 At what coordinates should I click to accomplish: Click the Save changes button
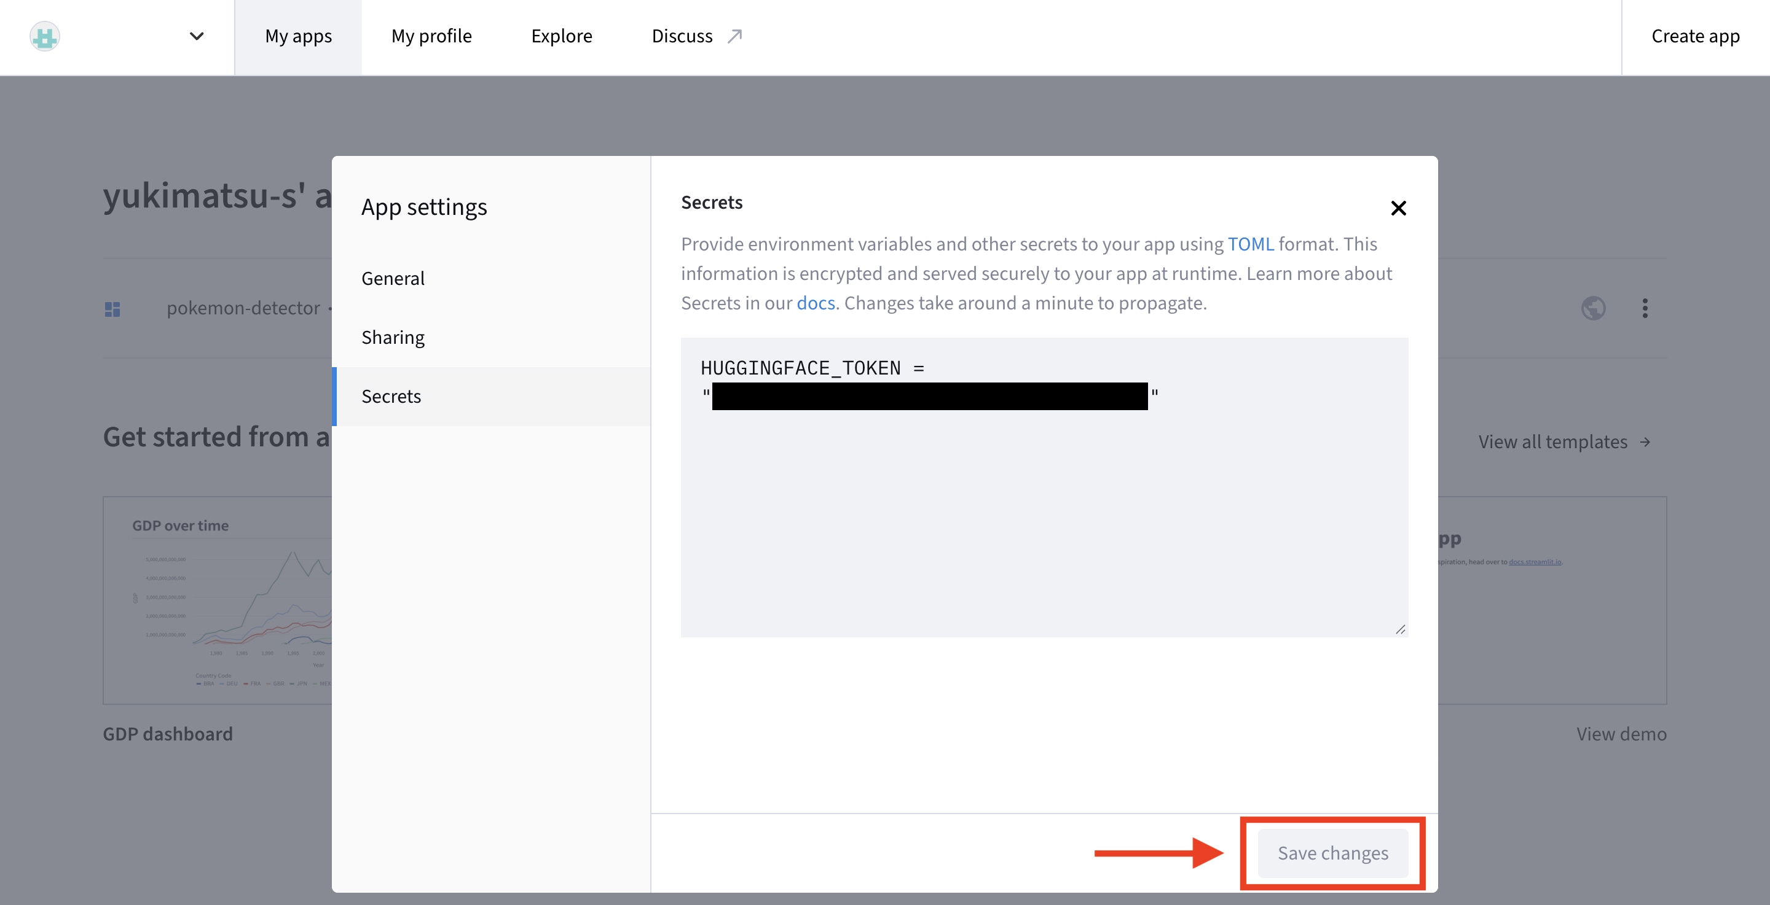click(1332, 853)
